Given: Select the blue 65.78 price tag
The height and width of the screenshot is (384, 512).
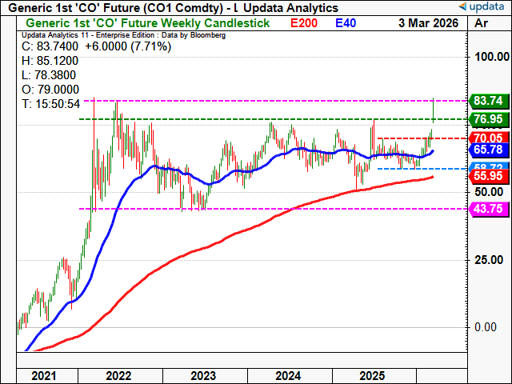Looking at the screenshot, I should 489,150.
